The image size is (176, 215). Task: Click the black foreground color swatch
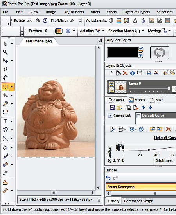click(x=122, y=52)
